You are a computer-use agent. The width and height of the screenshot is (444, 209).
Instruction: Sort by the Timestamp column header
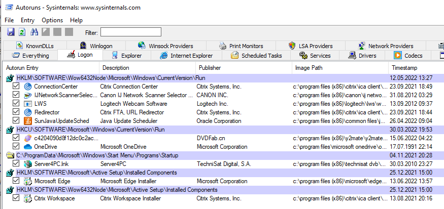pos(416,68)
